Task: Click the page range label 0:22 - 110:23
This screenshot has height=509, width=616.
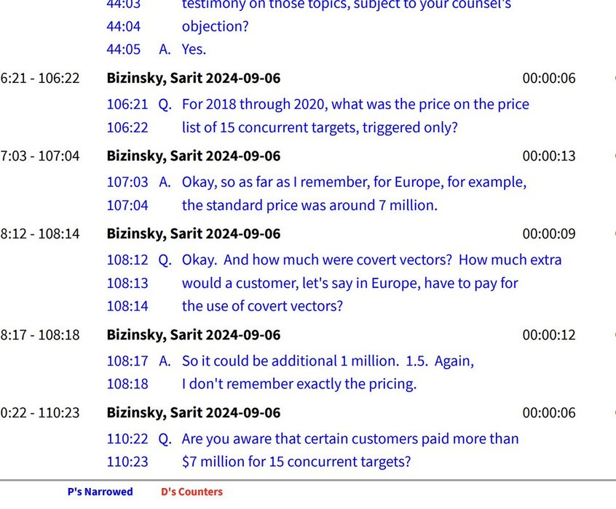Action: coord(39,412)
